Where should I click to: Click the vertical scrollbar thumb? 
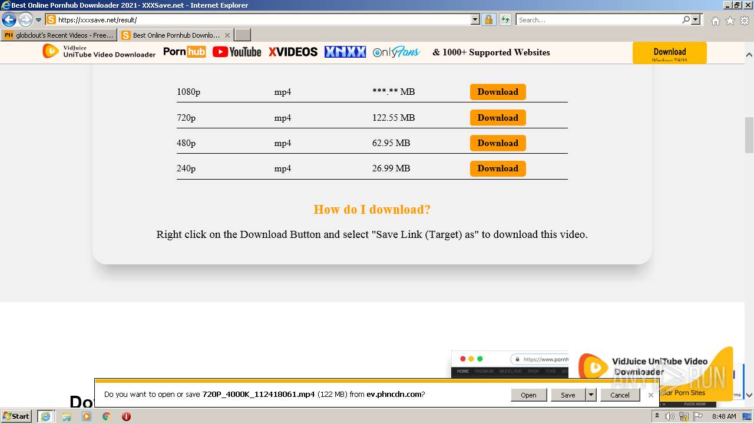click(x=749, y=135)
